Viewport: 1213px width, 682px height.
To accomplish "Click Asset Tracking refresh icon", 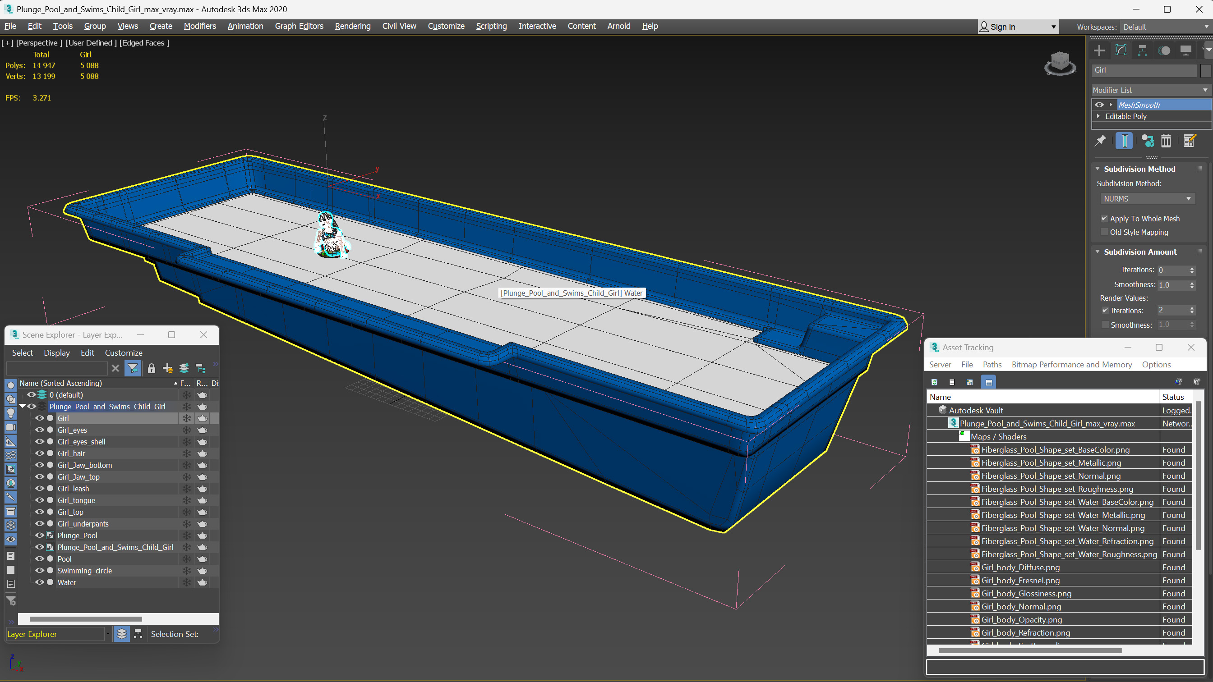I will [x=934, y=382].
